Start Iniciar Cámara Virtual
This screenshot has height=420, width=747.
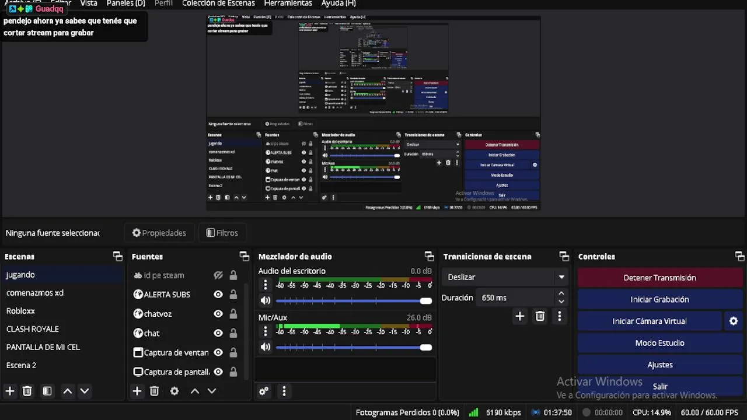(x=650, y=321)
